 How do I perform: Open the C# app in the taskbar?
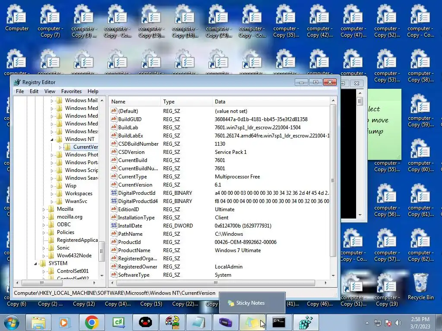118,322
